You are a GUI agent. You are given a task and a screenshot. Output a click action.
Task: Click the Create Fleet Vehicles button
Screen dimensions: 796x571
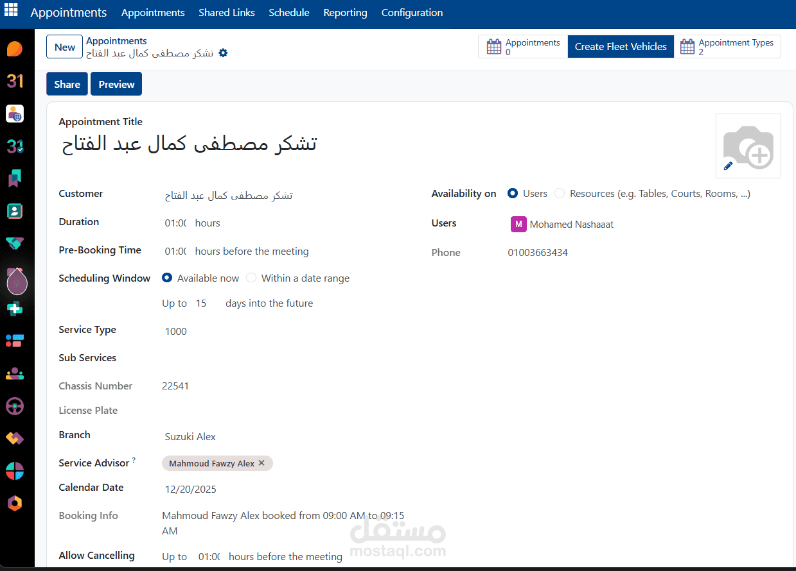[620, 46]
